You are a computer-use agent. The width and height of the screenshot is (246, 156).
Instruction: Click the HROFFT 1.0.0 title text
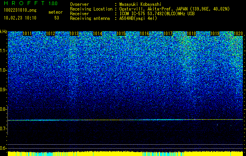click(31, 3)
